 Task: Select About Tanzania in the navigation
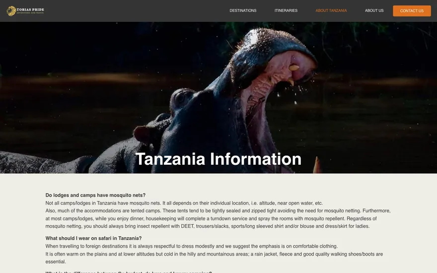click(331, 10)
